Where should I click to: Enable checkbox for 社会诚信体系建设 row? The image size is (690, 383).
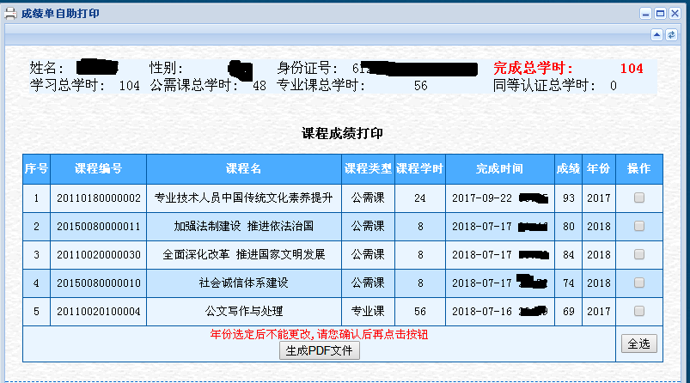(638, 283)
